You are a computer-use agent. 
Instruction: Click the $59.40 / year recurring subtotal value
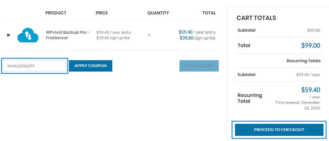coord(308,75)
